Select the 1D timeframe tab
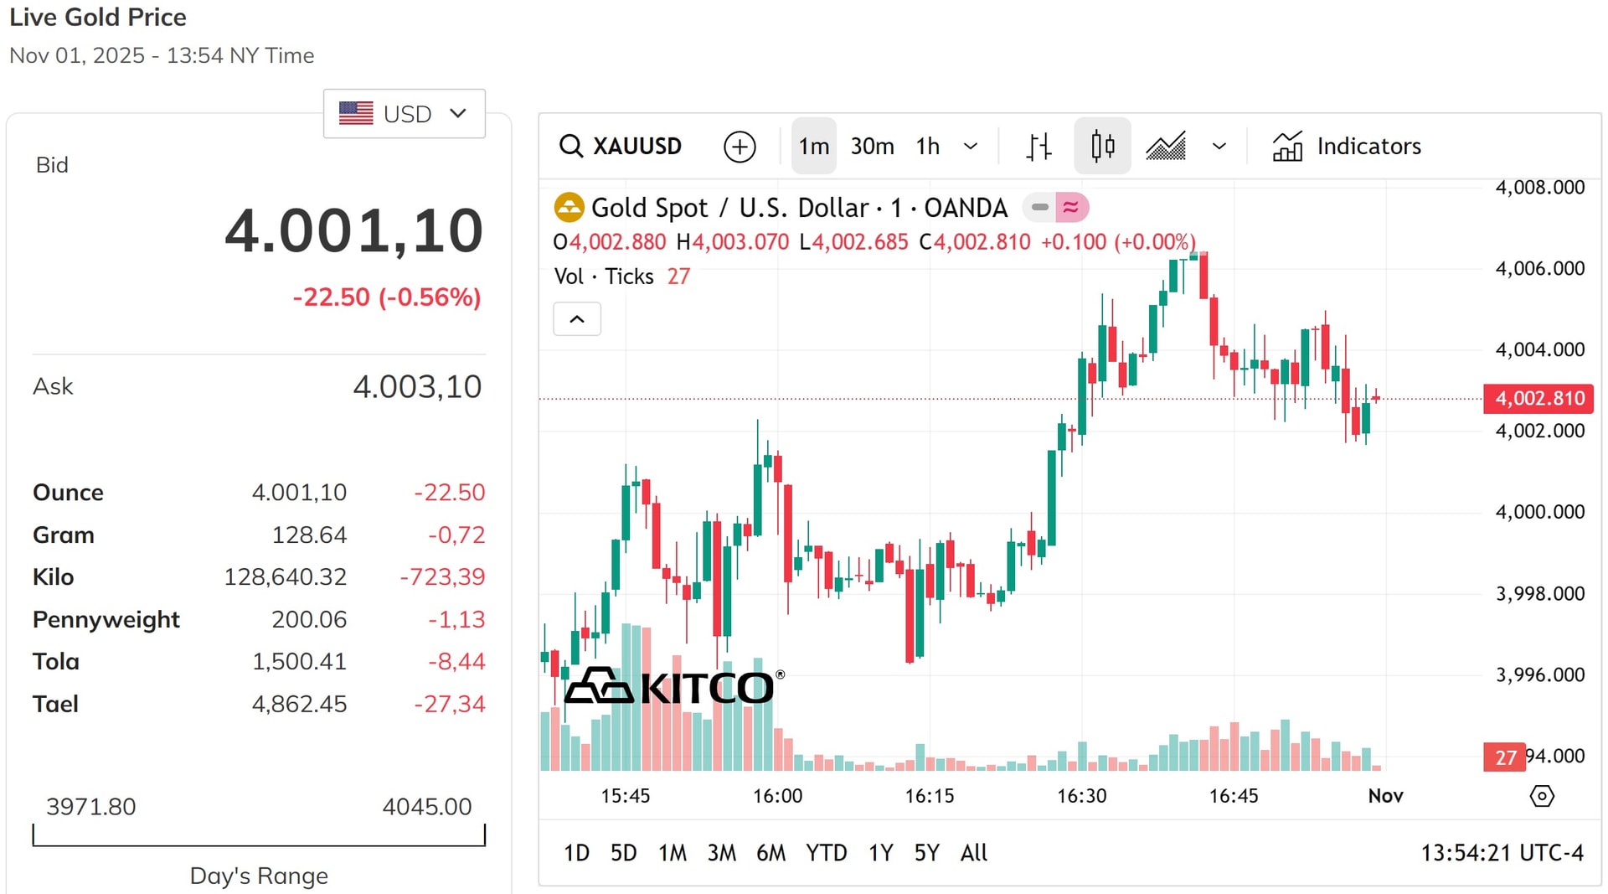 pyautogui.click(x=576, y=853)
